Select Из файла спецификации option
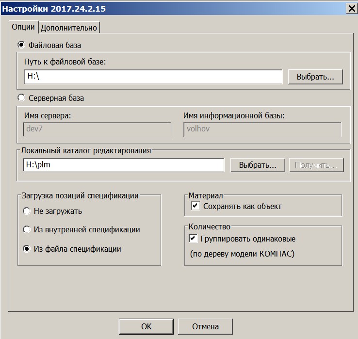358x339 pixels. (x=26, y=249)
